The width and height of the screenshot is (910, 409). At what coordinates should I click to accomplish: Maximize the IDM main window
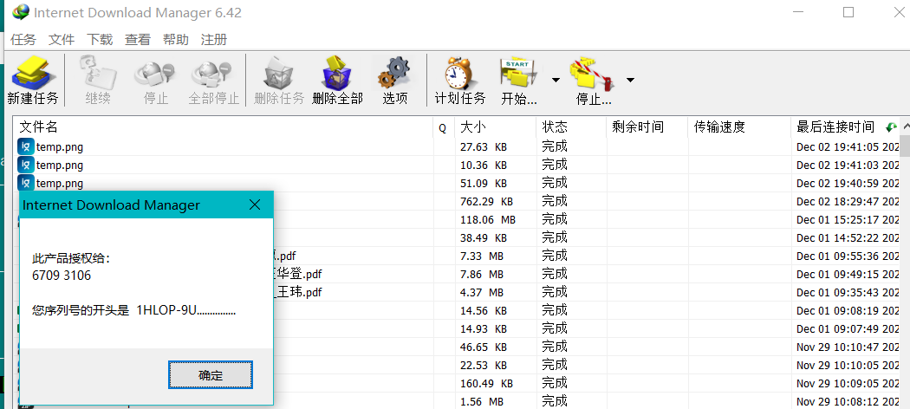[x=848, y=12]
